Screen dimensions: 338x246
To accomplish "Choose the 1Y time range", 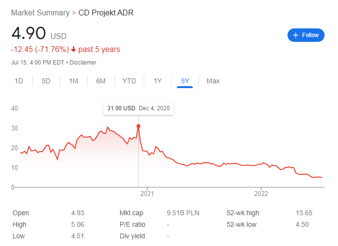I will (x=158, y=81).
